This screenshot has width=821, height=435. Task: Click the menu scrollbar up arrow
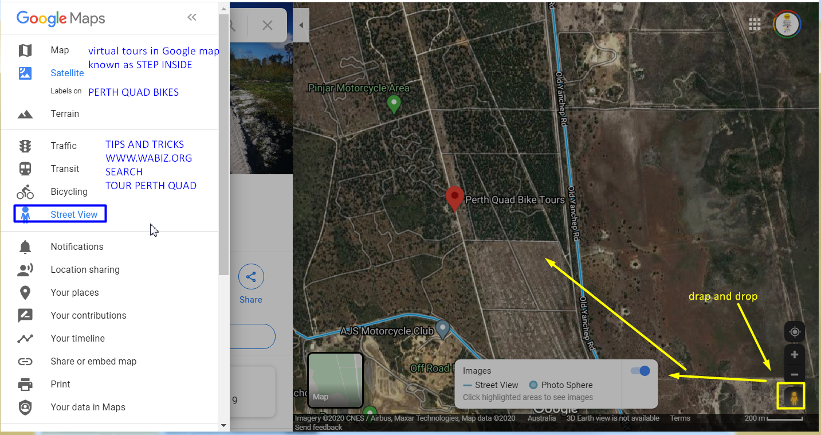[223, 8]
